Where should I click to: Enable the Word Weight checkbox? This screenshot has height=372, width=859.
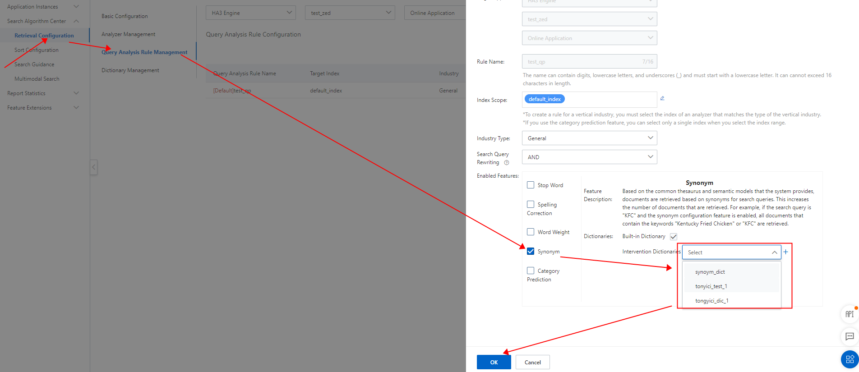pyautogui.click(x=531, y=232)
